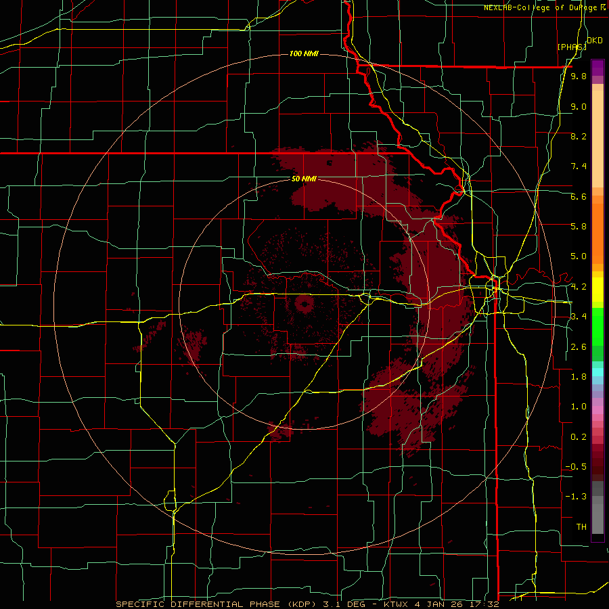Click the "OKD" label above the color scale
Image resolution: width=609 pixels, height=609 pixels.
595,41
